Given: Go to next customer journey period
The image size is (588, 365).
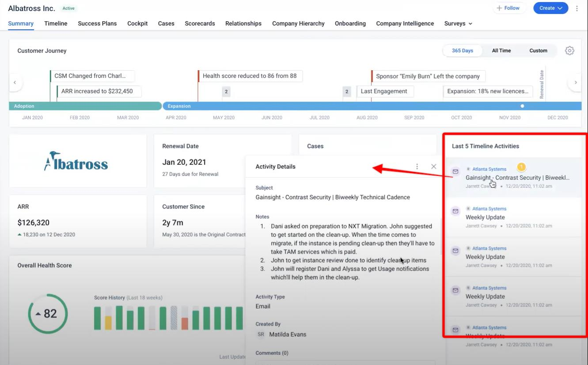Looking at the screenshot, I should [x=575, y=82].
